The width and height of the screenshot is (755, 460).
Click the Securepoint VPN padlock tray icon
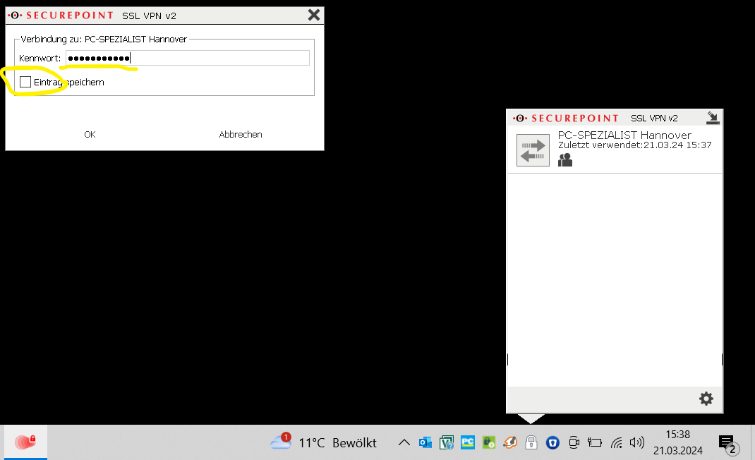[x=531, y=442]
